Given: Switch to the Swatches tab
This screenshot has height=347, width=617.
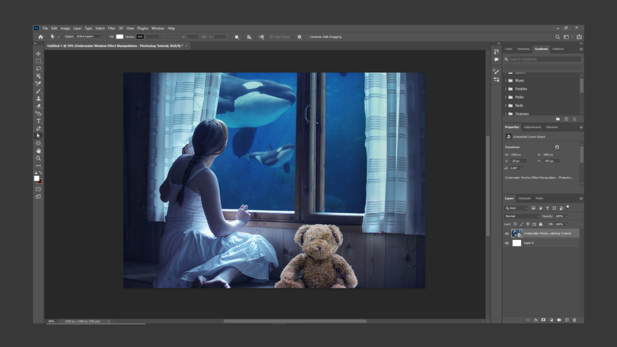Looking at the screenshot, I should click(x=524, y=49).
